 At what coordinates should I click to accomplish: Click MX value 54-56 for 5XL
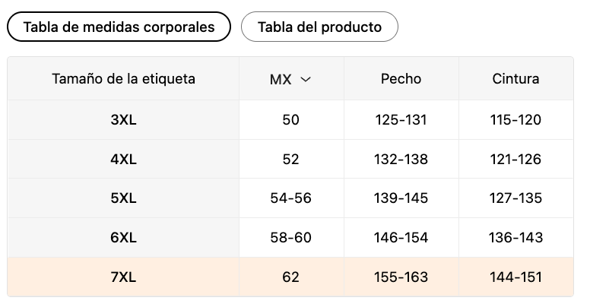291,198
